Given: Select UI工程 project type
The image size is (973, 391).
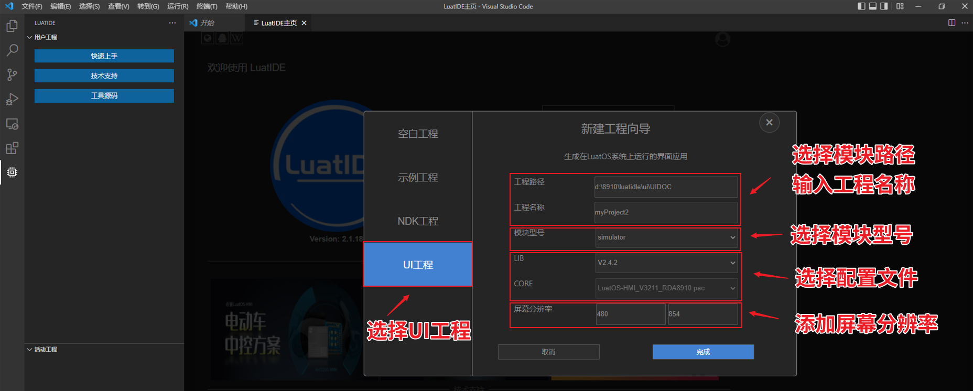Looking at the screenshot, I should pos(418,265).
